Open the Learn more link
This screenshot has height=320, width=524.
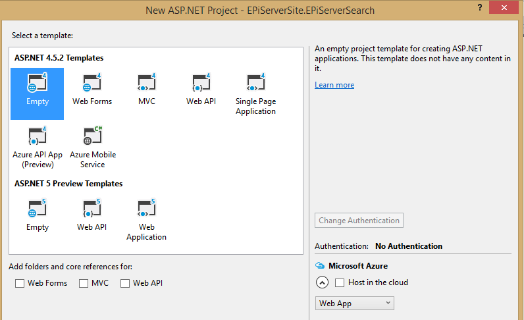point(334,85)
